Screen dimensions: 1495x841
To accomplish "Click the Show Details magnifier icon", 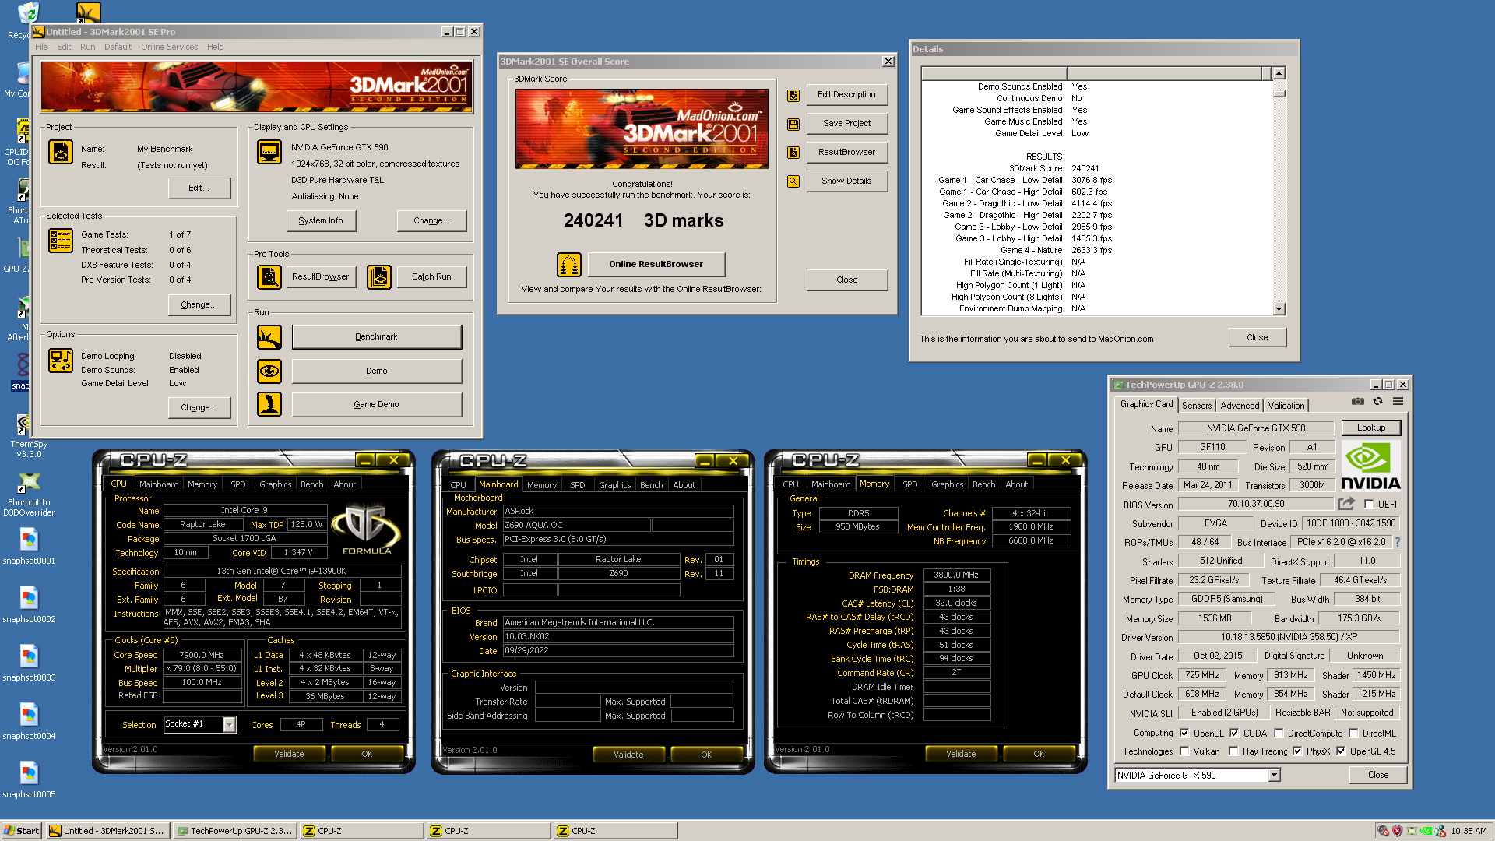I will pyautogui.click(x=793, y=181).
